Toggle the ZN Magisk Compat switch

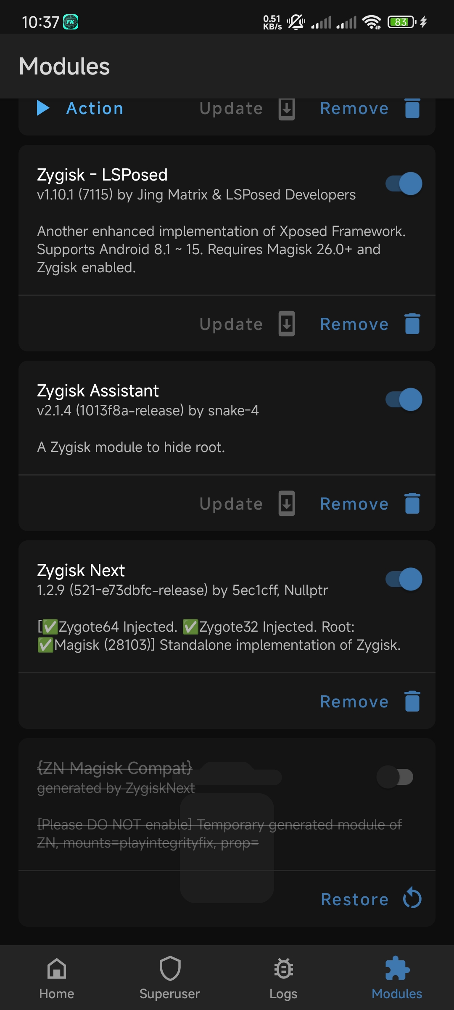pyautogui.click(x=395, y=777)
